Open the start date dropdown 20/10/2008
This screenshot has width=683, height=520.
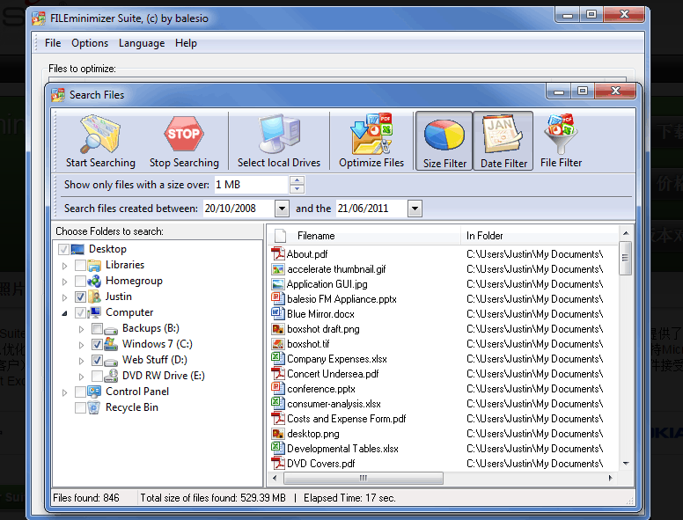pos(282,209)
